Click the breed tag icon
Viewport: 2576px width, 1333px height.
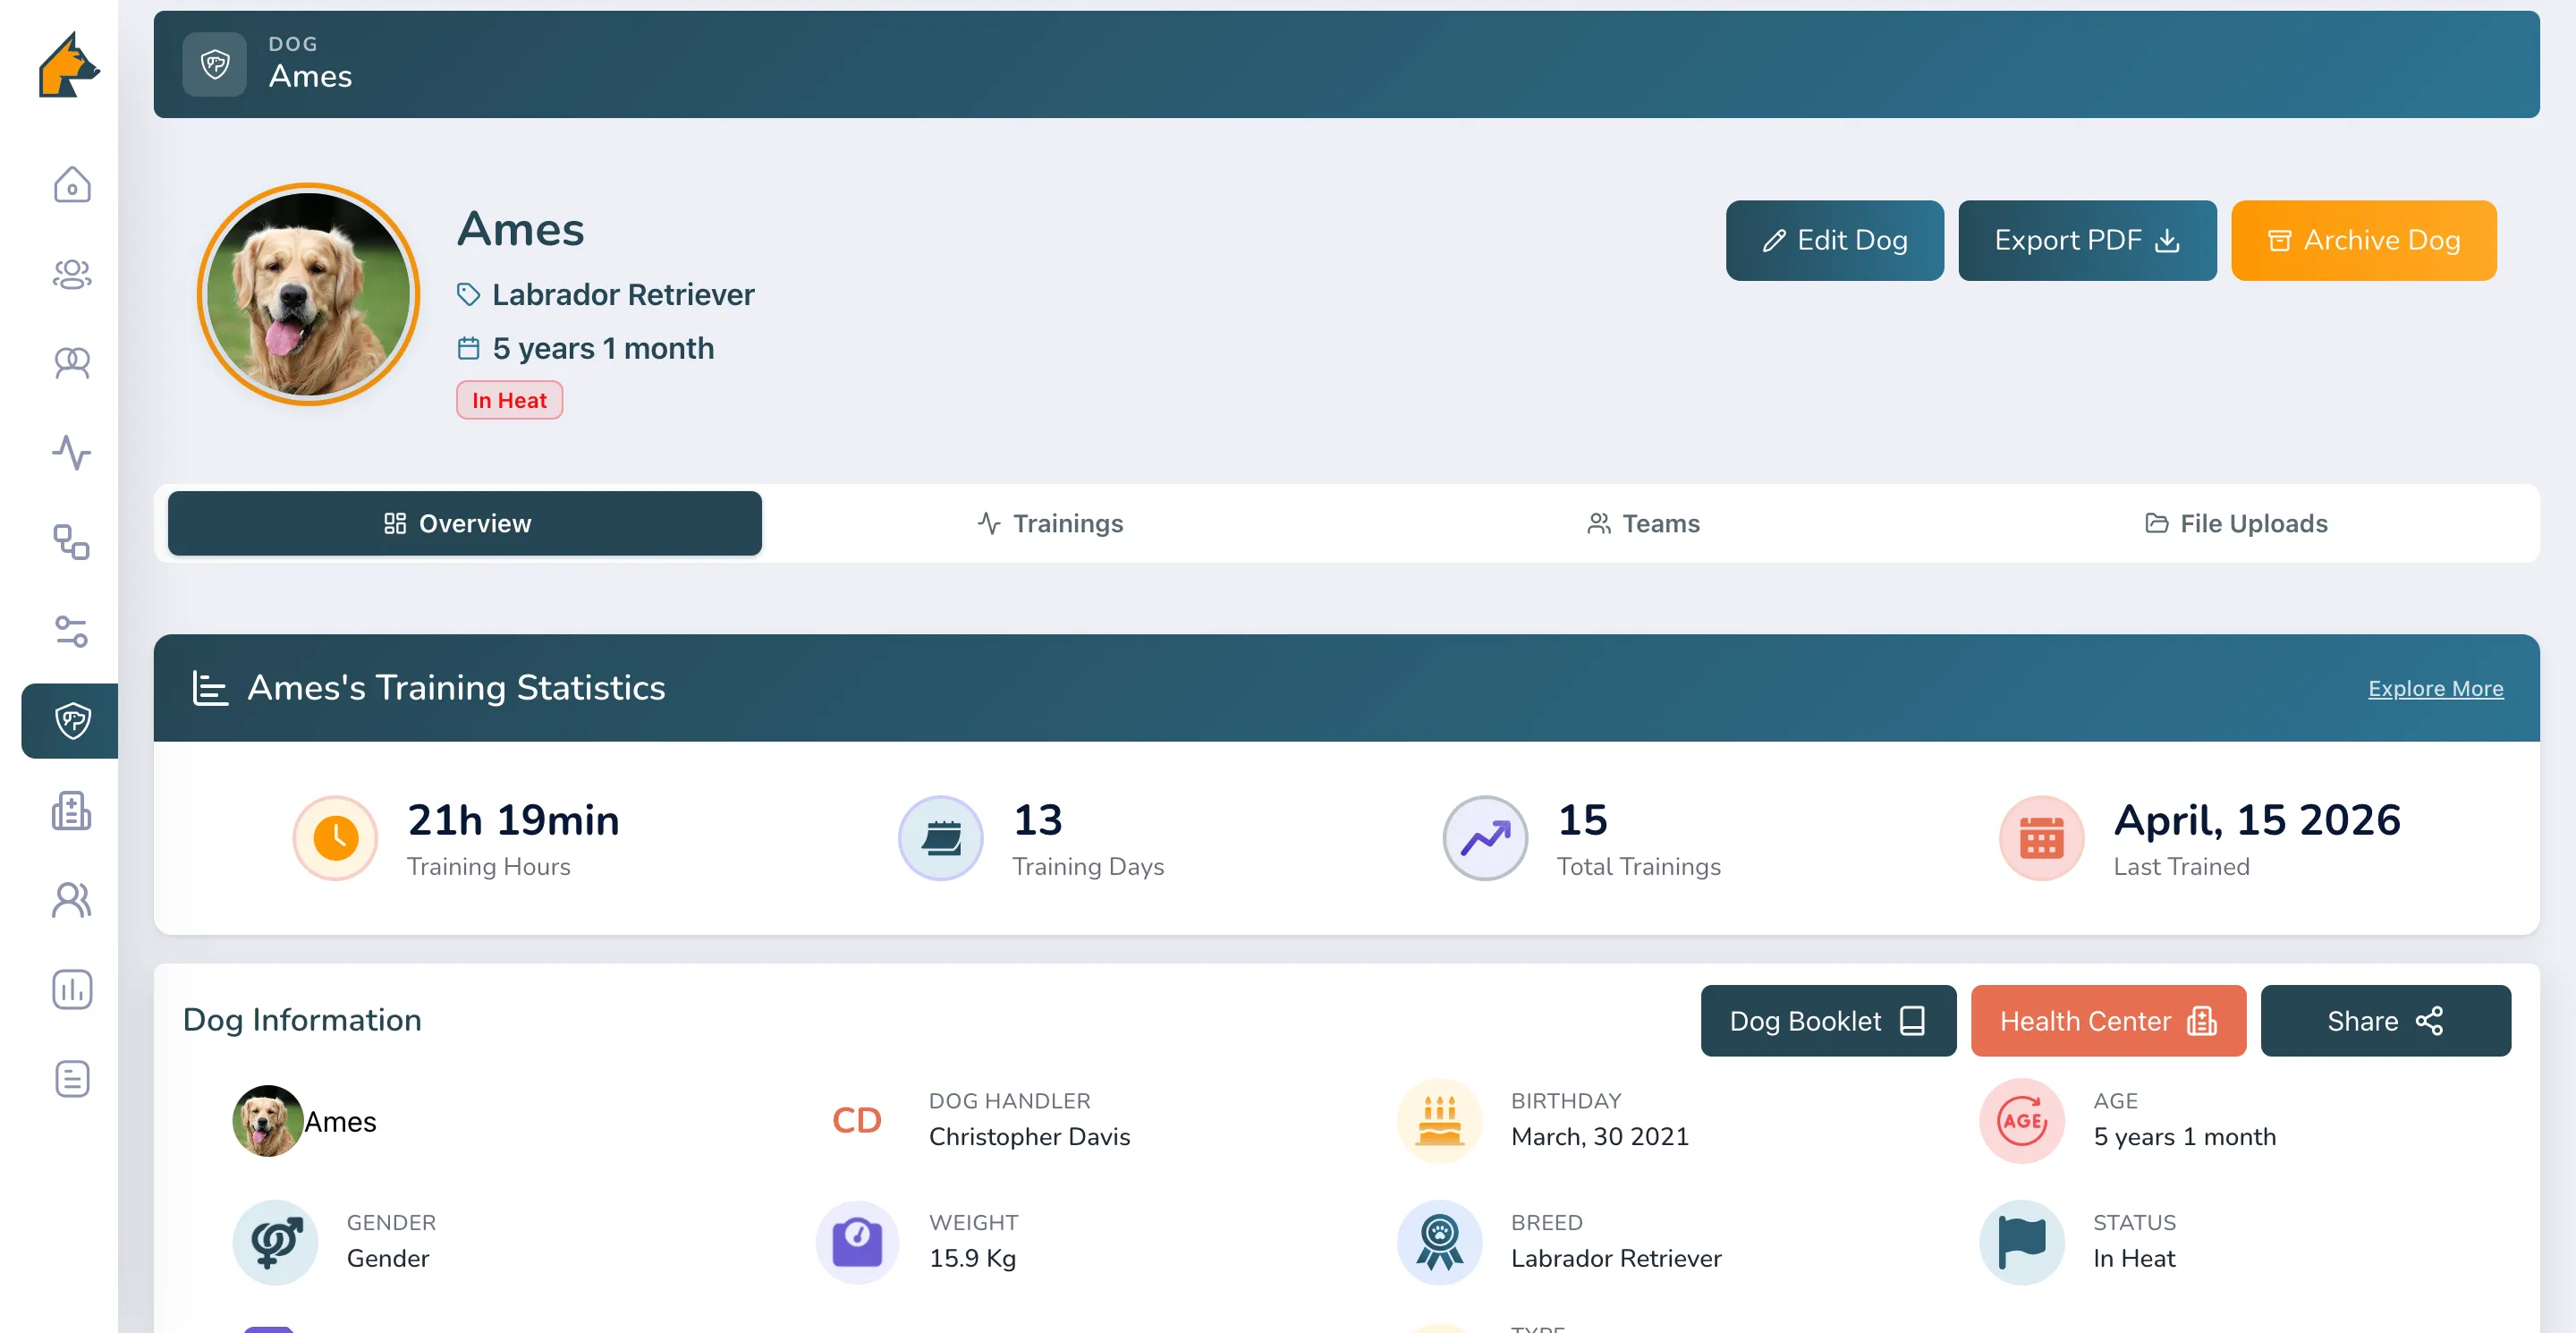tap(468, 294)
